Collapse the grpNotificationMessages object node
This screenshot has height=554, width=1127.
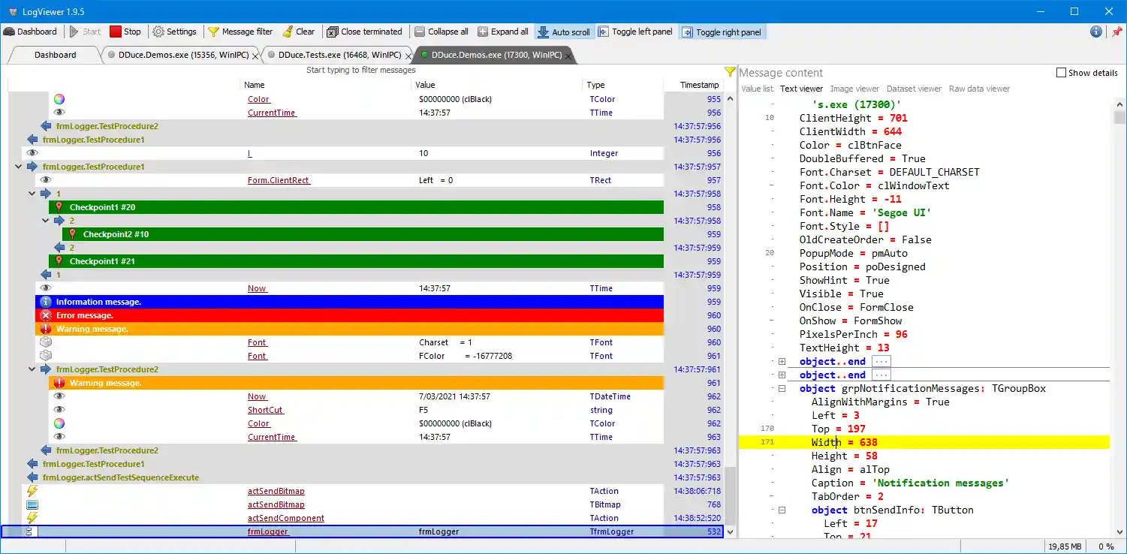[x=782, y=388]
